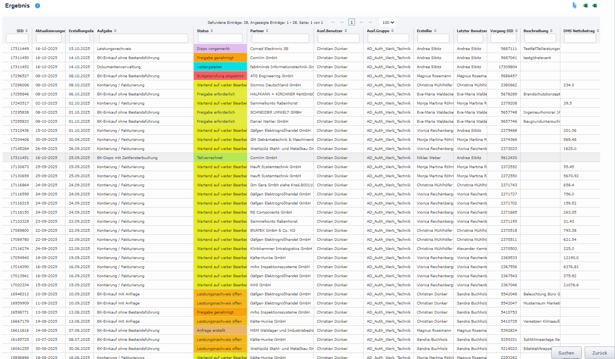Select page number 1 in paginator
The image size is (615, 359).
point(351,22)
